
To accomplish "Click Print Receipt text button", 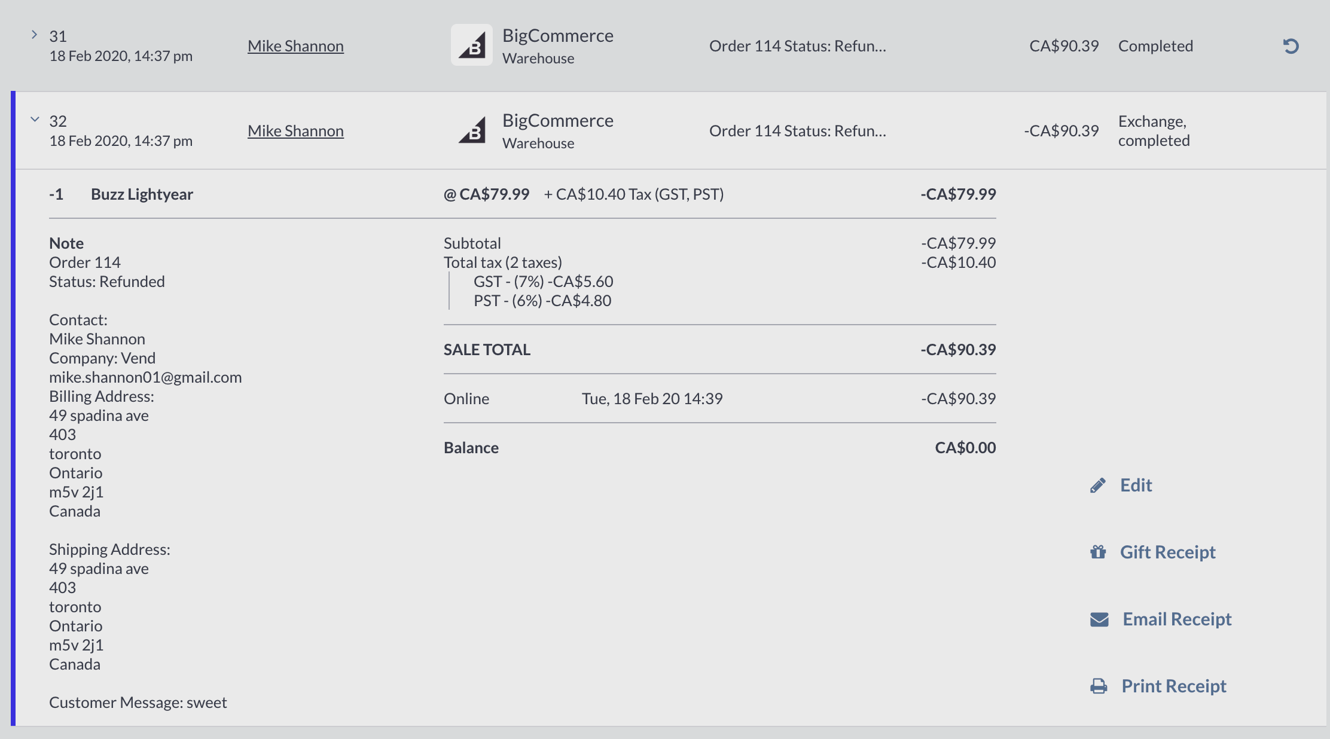I will (x=1173, y=686).
